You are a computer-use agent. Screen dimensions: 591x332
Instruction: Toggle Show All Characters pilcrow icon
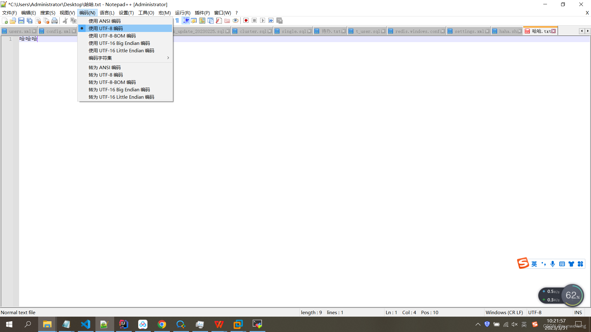[177, 21]
